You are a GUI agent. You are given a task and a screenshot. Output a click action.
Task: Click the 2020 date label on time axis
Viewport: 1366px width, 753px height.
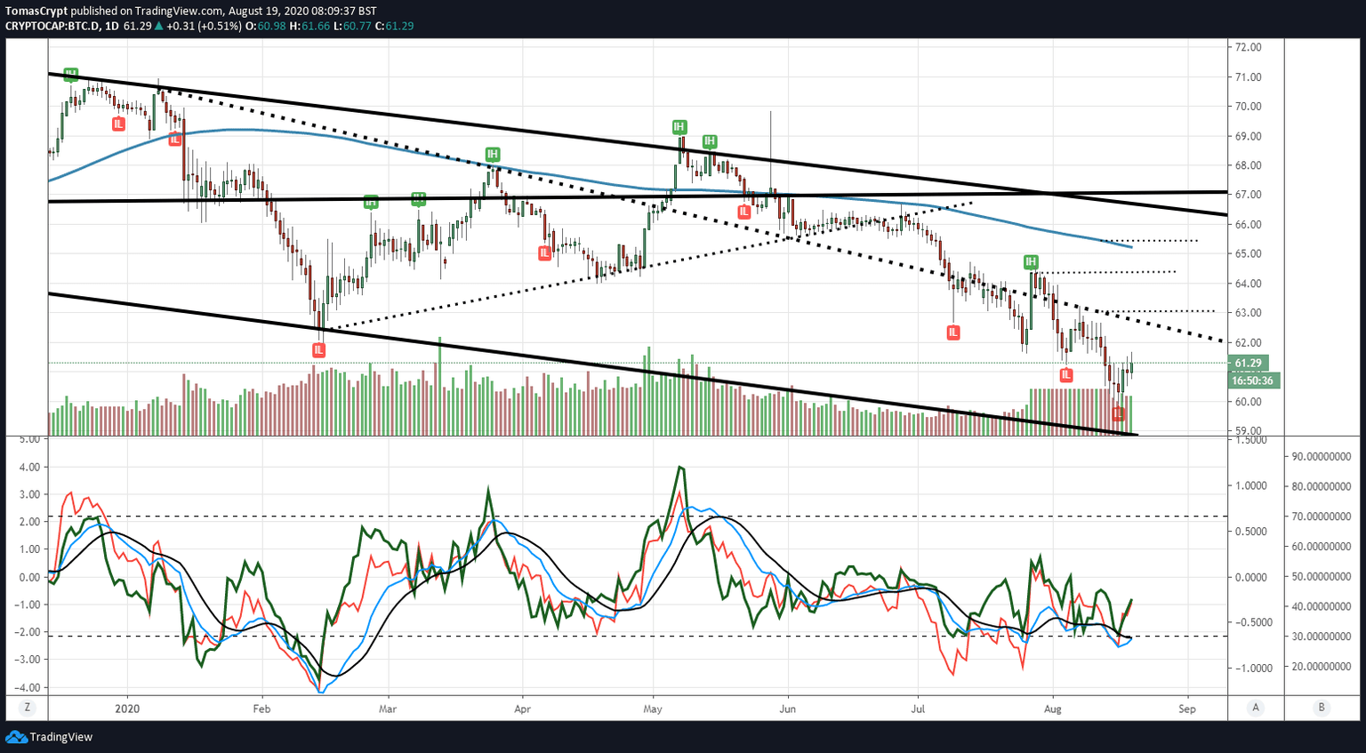point(127,709)
